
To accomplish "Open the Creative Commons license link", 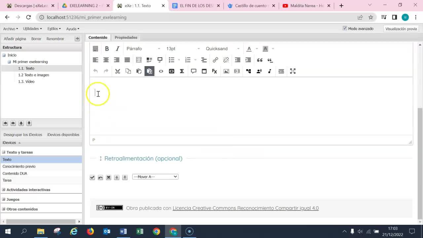I will pyautogui.click(x=246, y=208).
